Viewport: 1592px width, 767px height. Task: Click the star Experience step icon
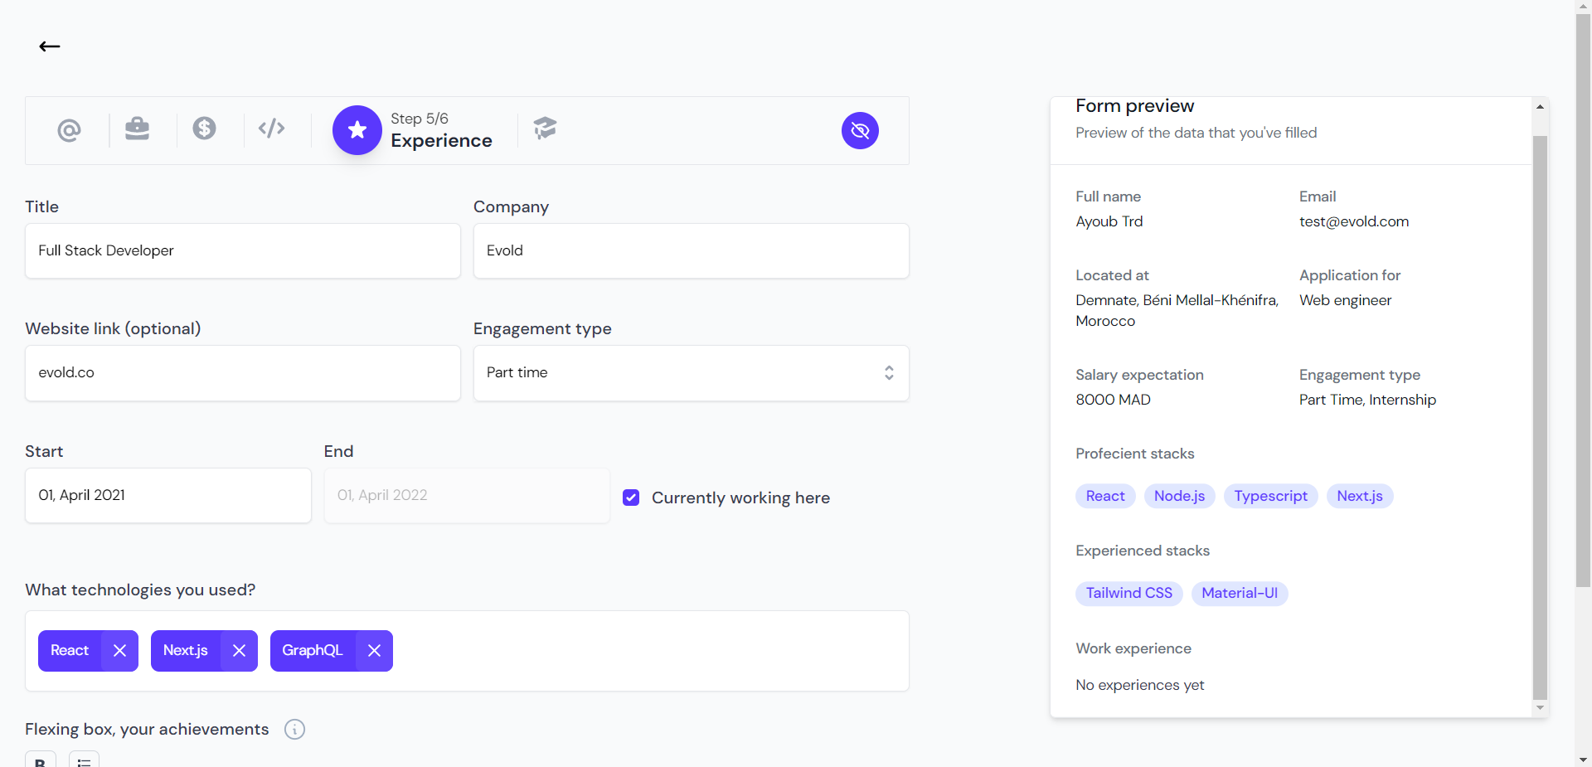pyautogui.click(x=357, y=130)
